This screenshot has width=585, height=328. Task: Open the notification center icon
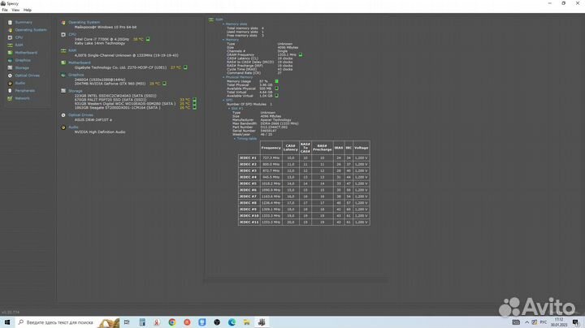(576, 322)
